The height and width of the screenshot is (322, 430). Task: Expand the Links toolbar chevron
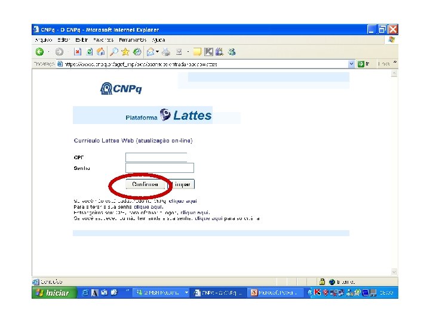click(x=395, y=62)
